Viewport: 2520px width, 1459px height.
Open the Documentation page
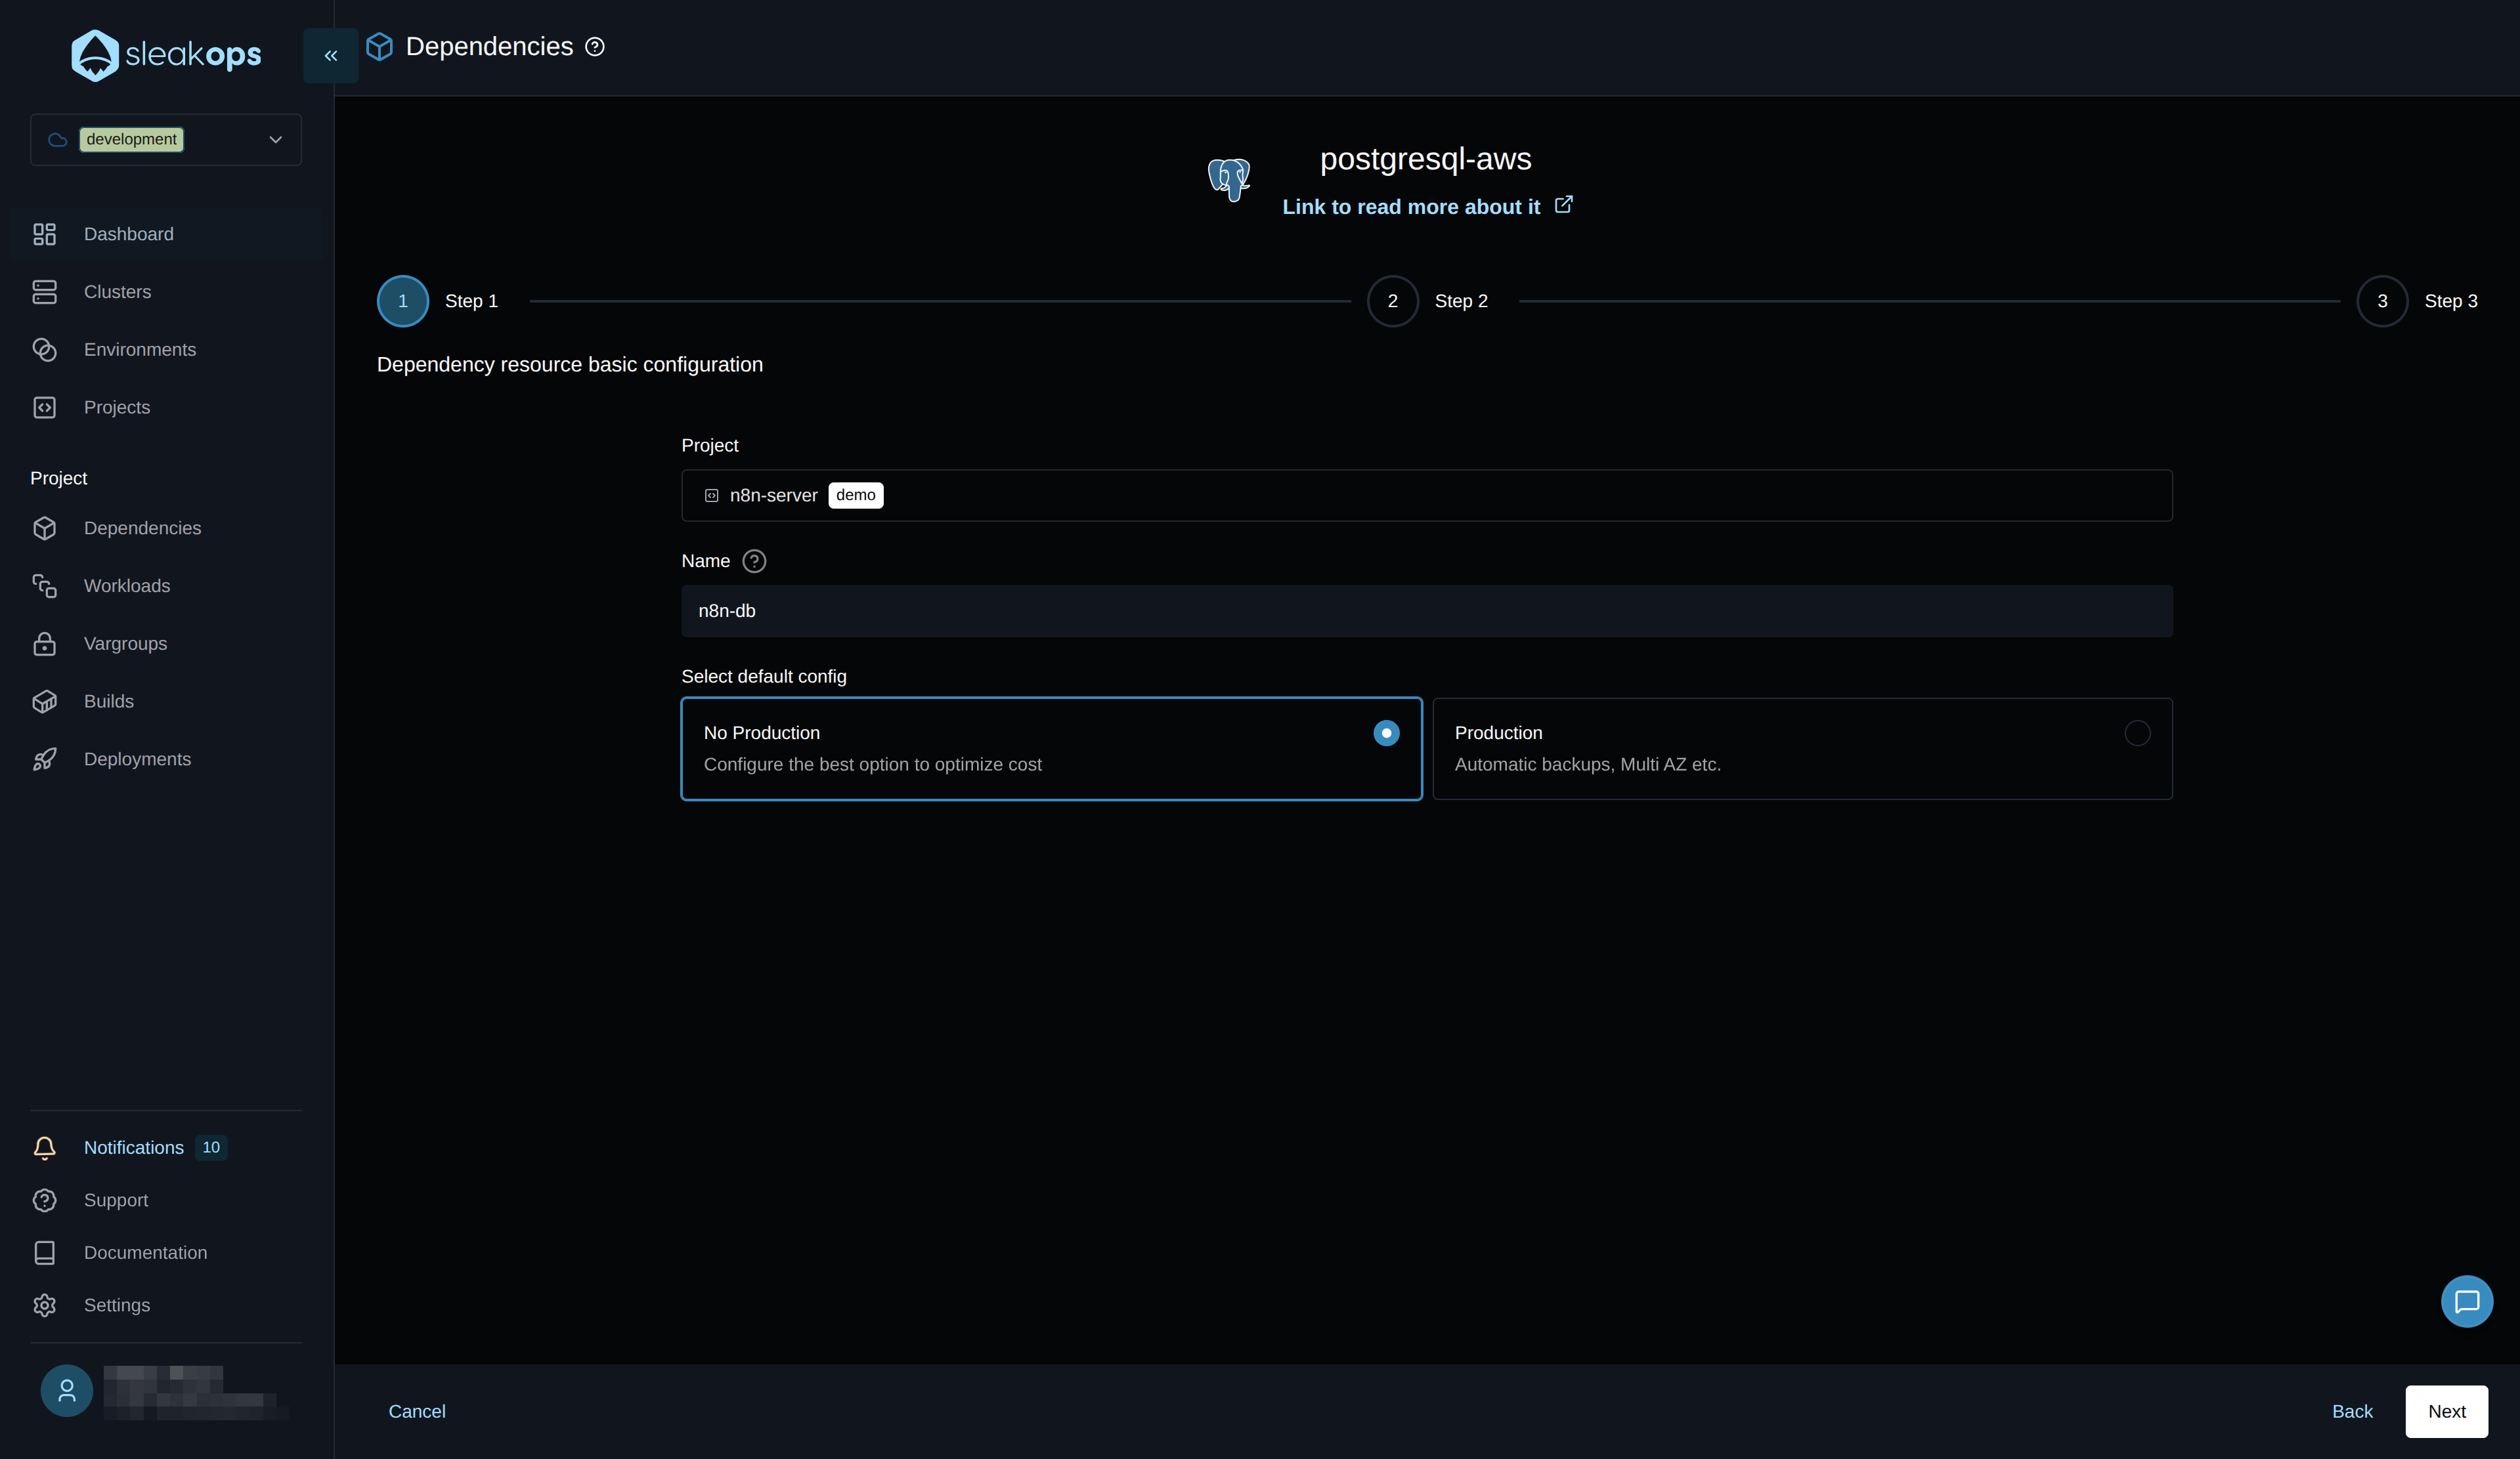tap(145, 1252)
